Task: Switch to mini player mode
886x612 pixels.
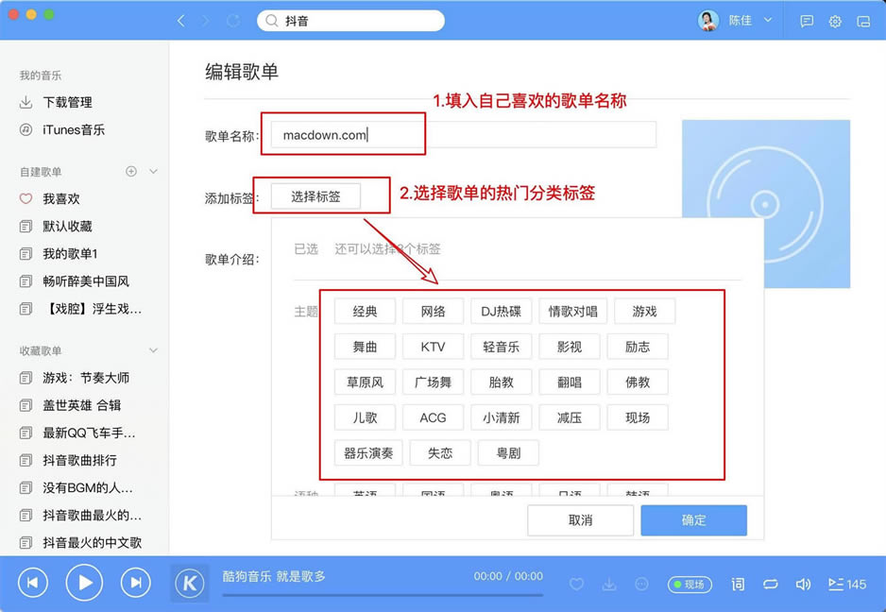Action: coord(863,21)
